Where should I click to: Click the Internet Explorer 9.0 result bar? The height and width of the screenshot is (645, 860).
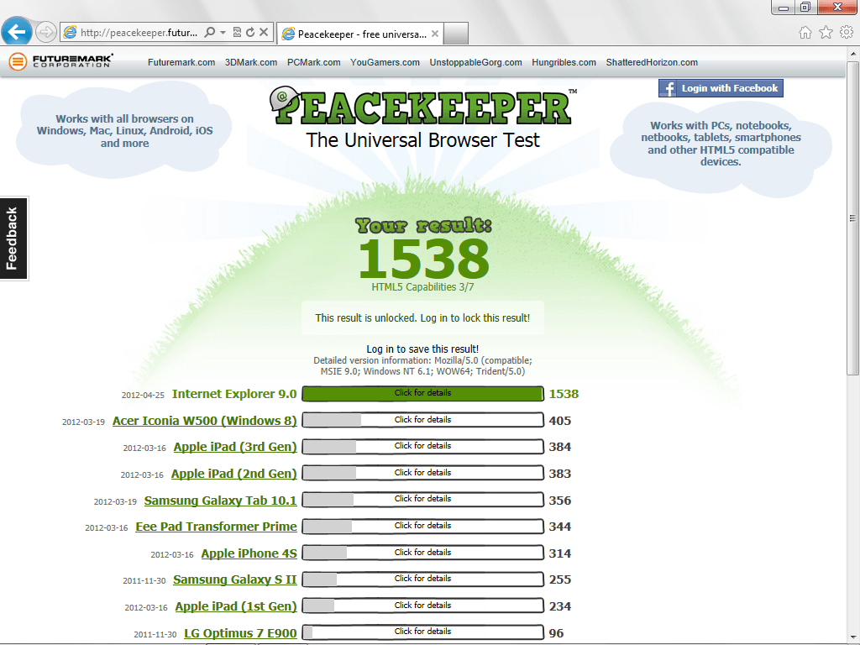pyautogui.click(x=423, y=393)
